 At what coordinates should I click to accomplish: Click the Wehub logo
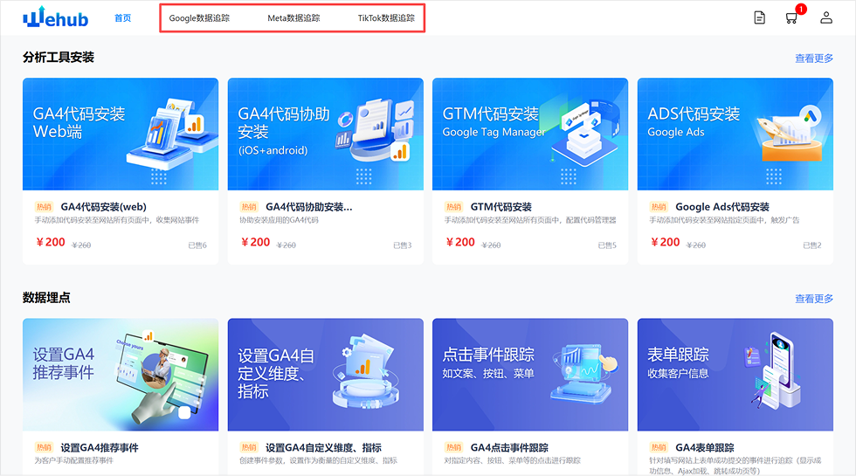[56, 17]
